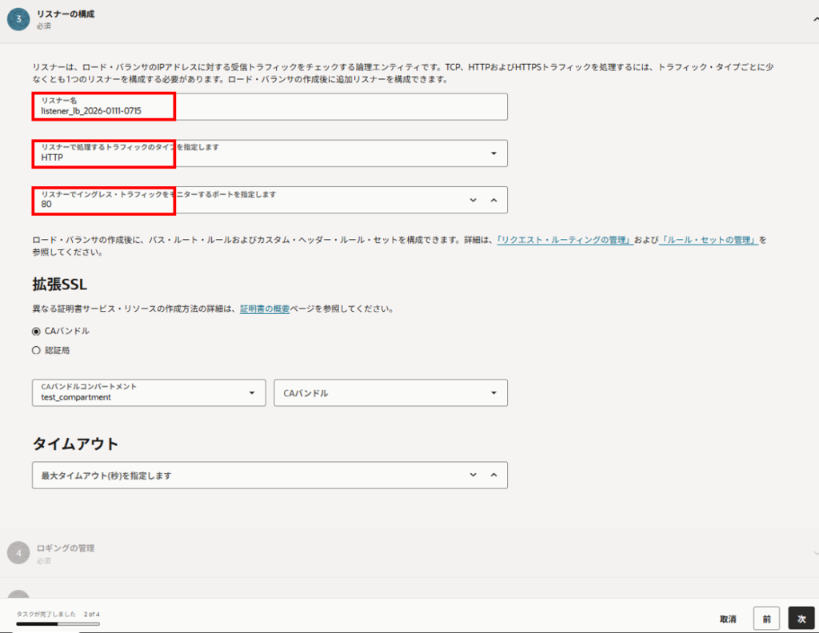Select the 認証局 radio button

[36, 350]
